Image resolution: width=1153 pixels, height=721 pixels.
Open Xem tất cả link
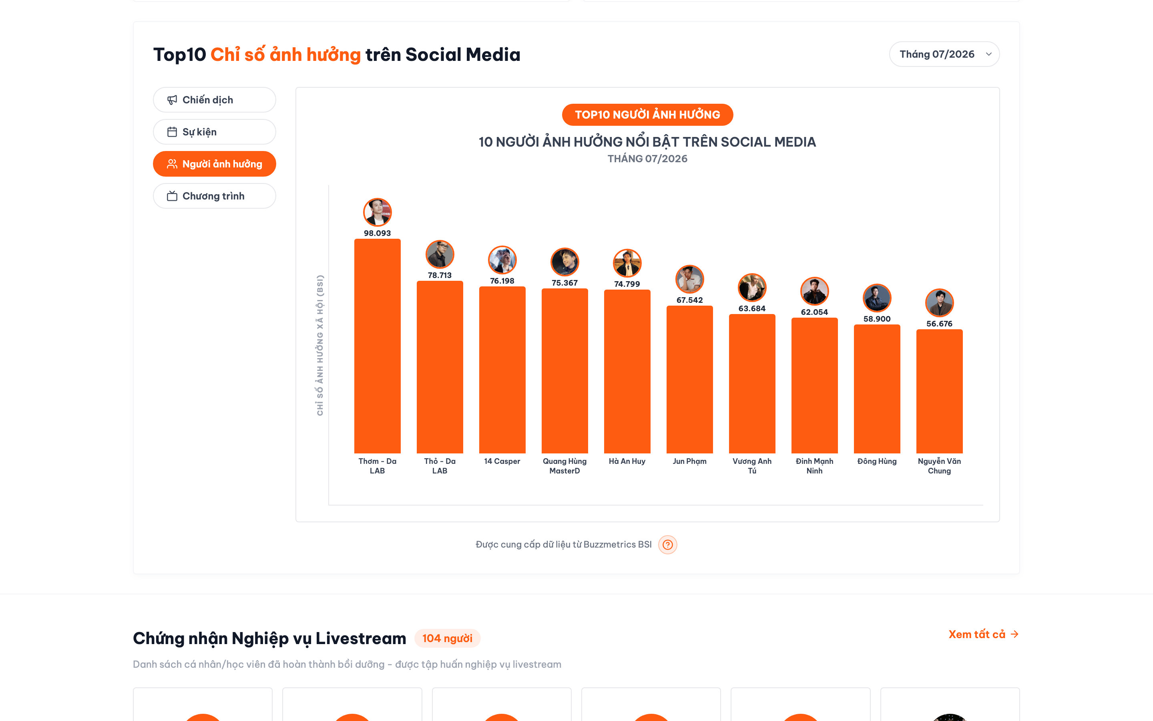983,634
